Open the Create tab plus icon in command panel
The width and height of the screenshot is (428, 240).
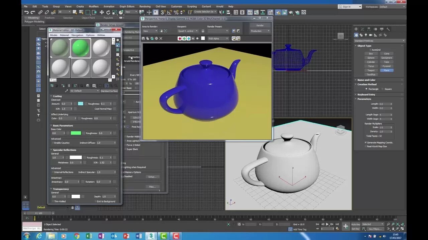point(356,29)
